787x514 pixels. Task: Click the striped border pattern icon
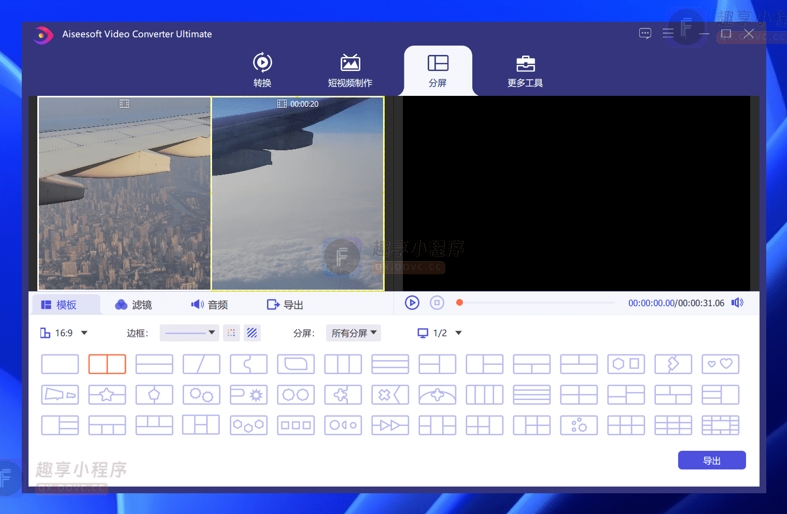(252, 333)
